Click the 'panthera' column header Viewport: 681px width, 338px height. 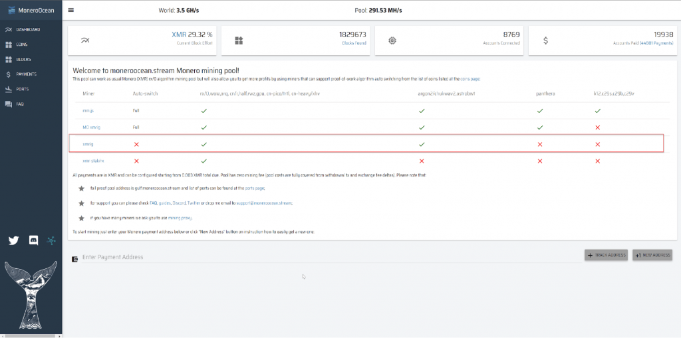point(545,94)
